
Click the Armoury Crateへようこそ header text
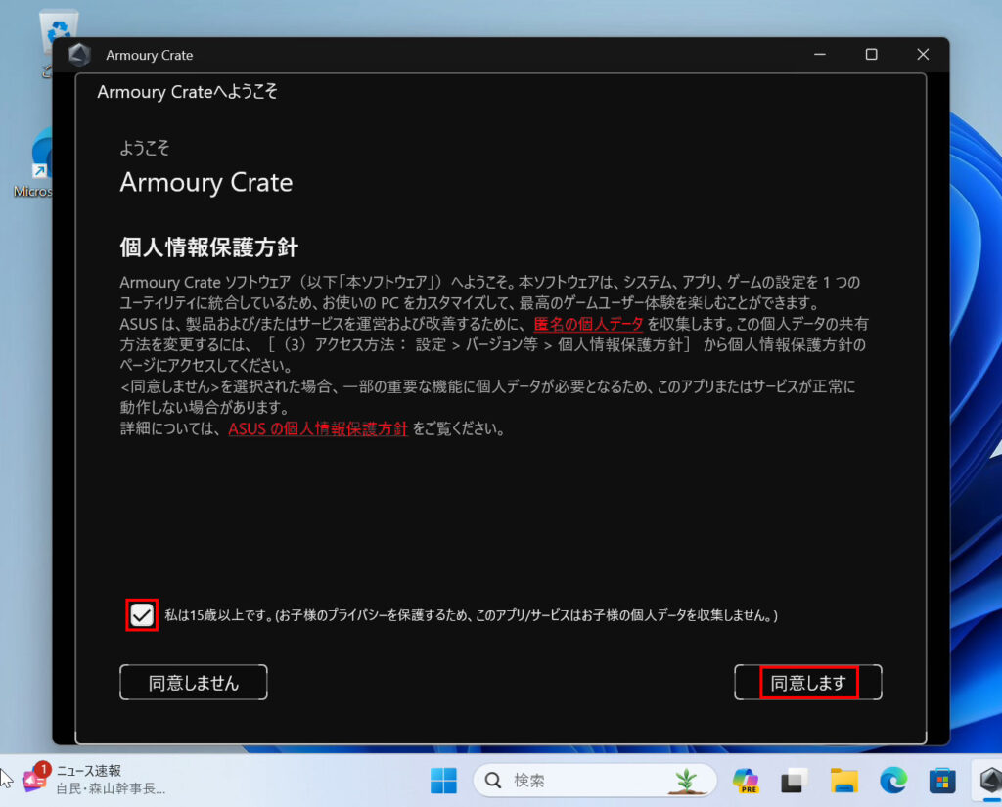point(187,92)
